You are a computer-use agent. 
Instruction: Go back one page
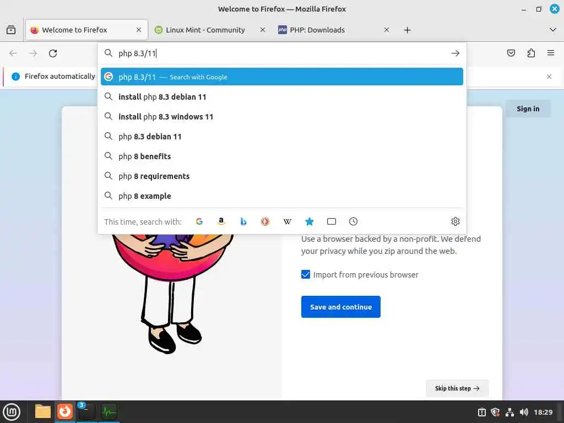point(13,53)
